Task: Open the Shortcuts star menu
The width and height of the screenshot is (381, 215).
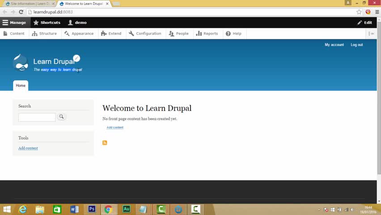Action: click(47, 22)
